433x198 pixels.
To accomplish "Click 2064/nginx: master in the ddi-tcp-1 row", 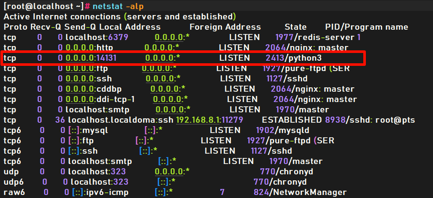I will (315, 99).
